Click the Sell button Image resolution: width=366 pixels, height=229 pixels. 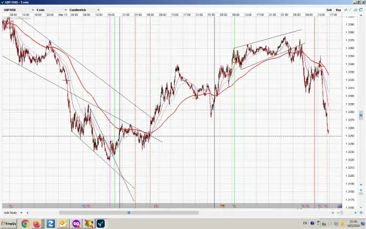click(329, 10)
